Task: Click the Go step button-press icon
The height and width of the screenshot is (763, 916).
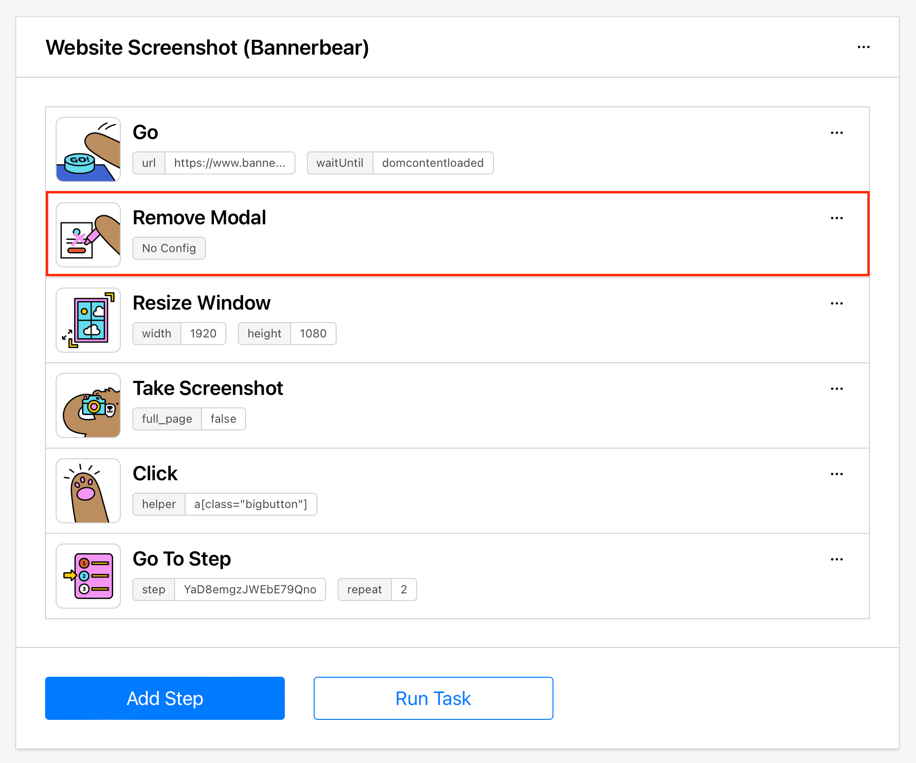Action: (x=88, y=150)
